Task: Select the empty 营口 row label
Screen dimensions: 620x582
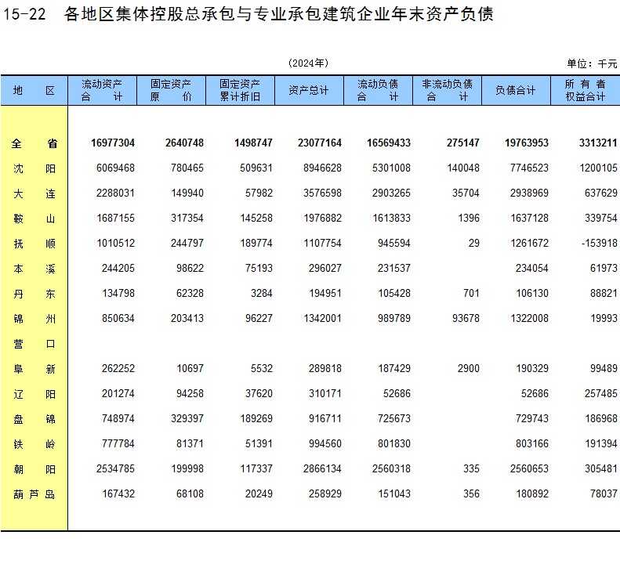Action: pos(34,344)
